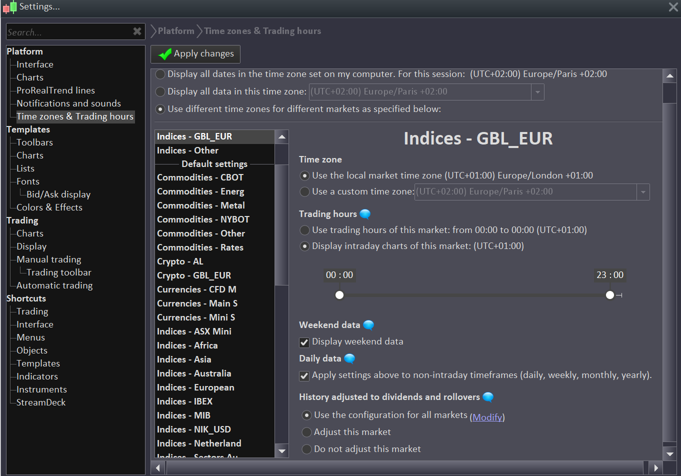Toggle the Display weekend data checkbox
This screenshot has width=681, height=476.
click(x=304, y=342)
